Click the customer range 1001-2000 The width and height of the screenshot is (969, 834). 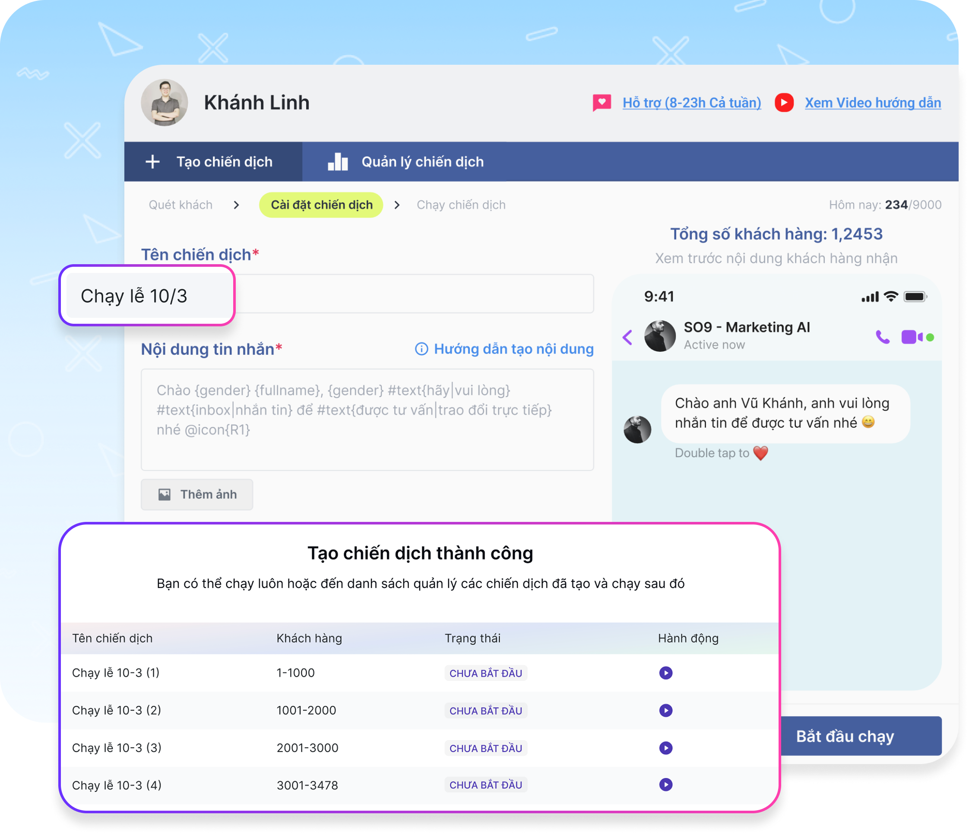click(x=306, y=710)
